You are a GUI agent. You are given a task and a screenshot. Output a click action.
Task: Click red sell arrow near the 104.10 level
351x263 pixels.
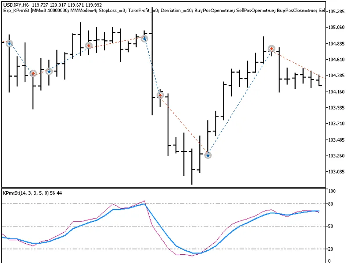(x=160, y=96)
